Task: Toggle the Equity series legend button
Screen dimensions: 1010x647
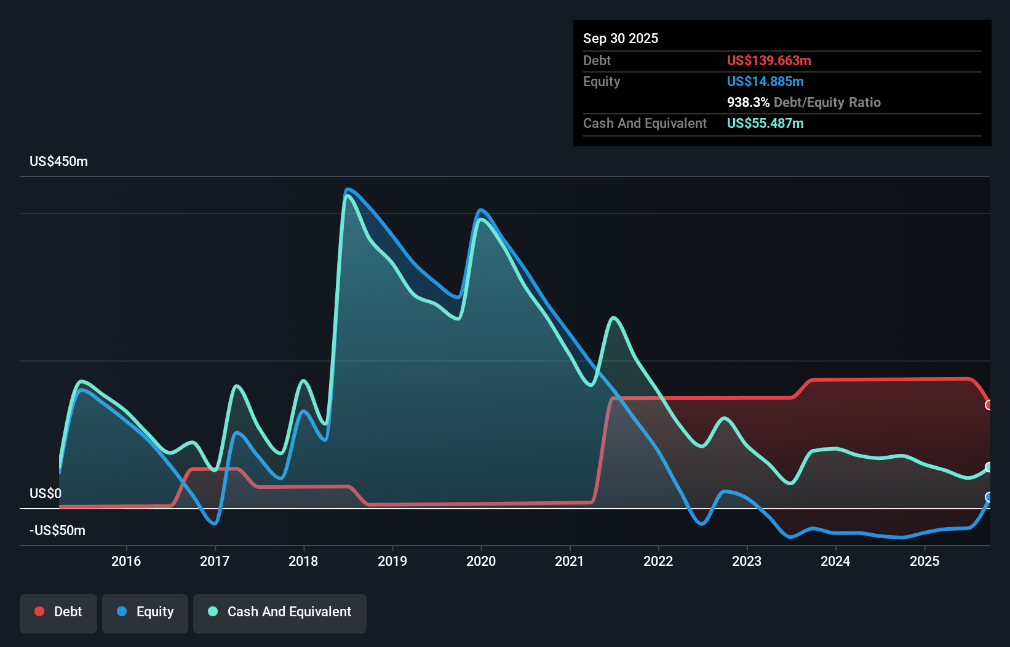Action: 145,613
